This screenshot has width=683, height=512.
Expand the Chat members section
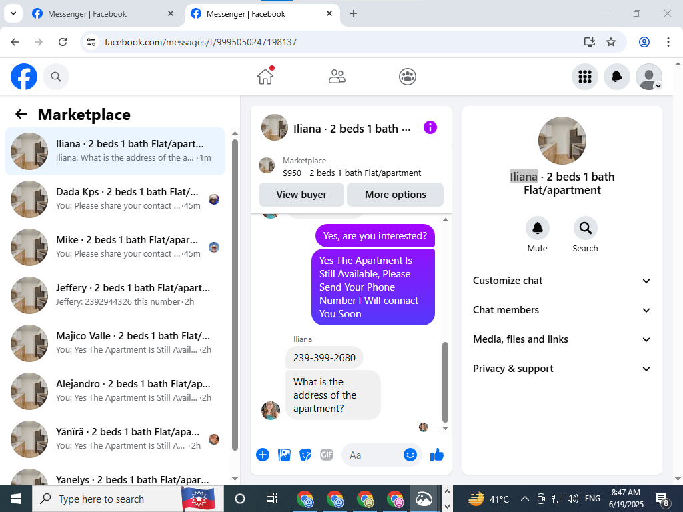point(562,310)
